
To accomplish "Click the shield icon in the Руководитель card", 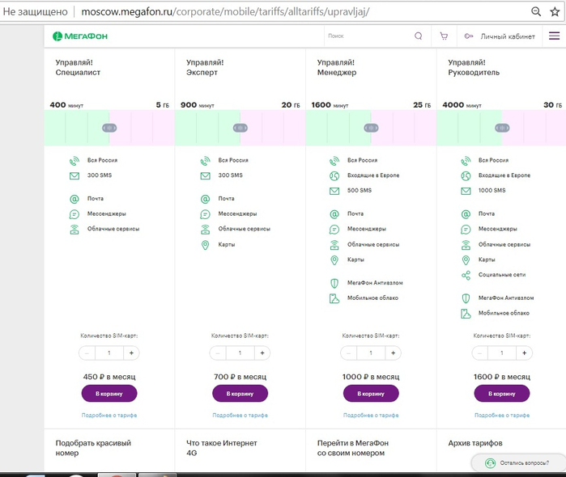I will coord(466,298).
